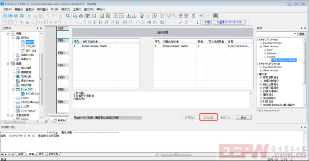
Task: Click the blue up arrow ladder icon
Action: (192, 22)
